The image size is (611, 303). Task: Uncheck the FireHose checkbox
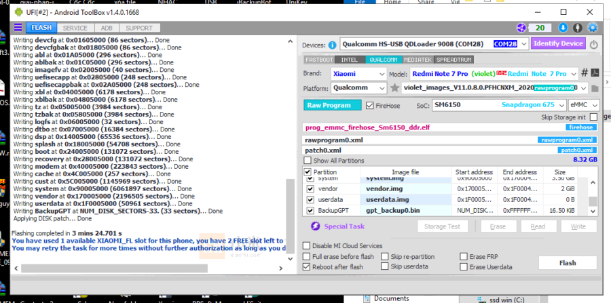[370, 106]
